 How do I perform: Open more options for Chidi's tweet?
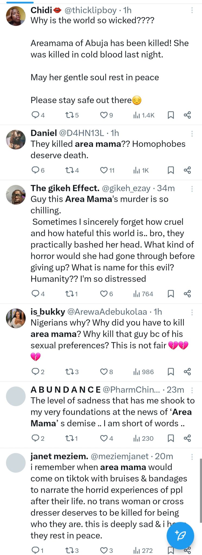coord(192,10)
